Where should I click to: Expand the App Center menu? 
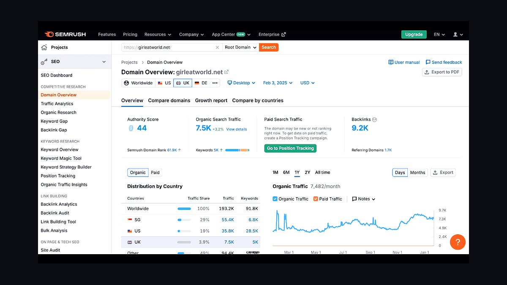click(x=231, y=34)
